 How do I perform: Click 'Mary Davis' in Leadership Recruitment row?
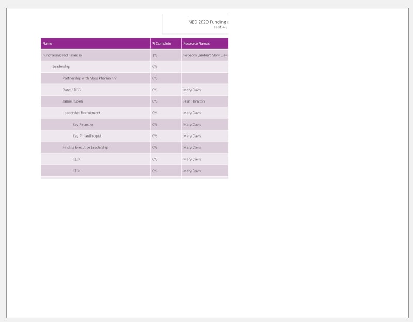coord(192,113)
